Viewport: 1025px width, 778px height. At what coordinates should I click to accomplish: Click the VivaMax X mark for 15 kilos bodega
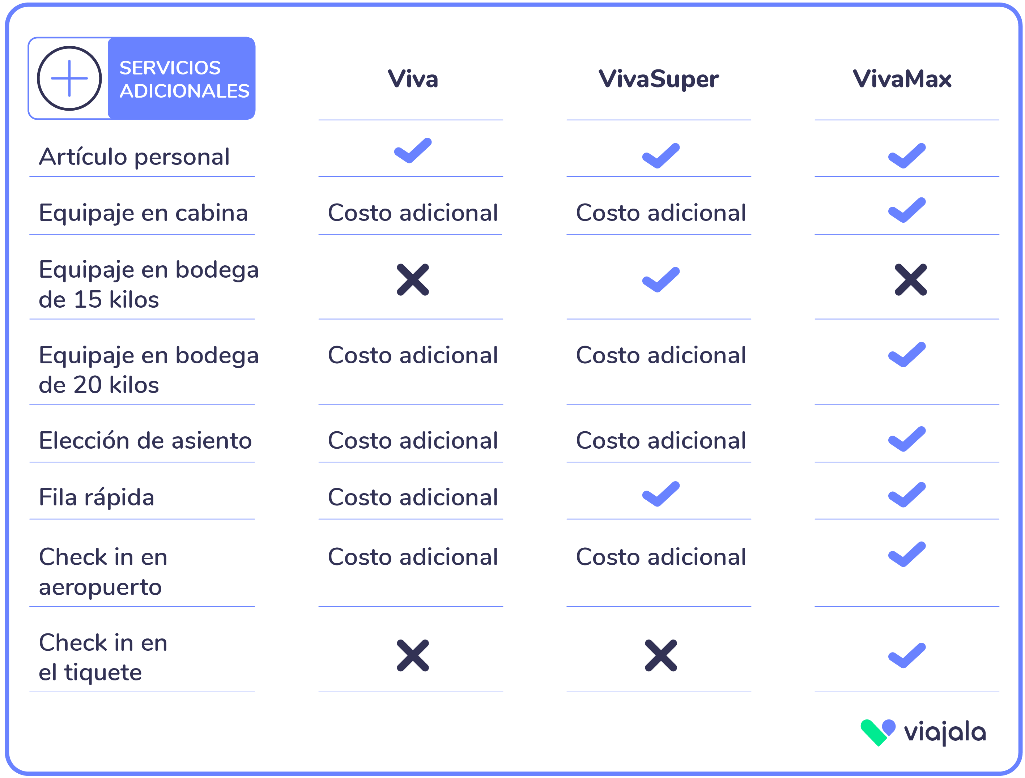pyautogui.click(x=911, y=280)
